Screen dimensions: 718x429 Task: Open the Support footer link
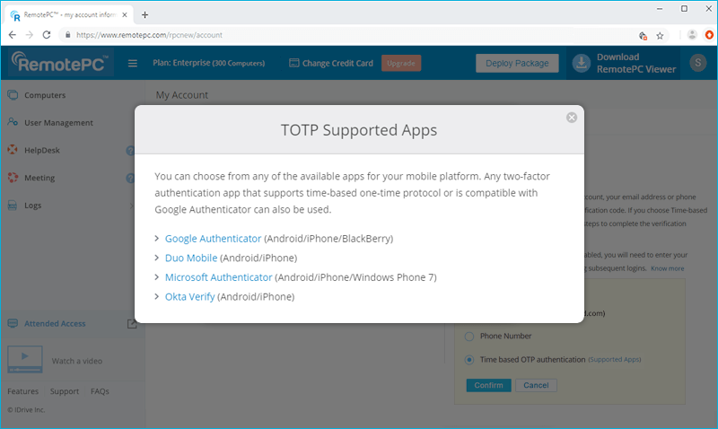(65, 391)
